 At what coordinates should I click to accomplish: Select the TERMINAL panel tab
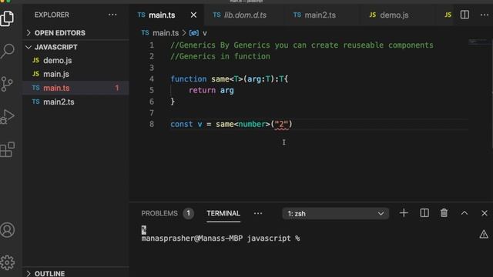223,213
